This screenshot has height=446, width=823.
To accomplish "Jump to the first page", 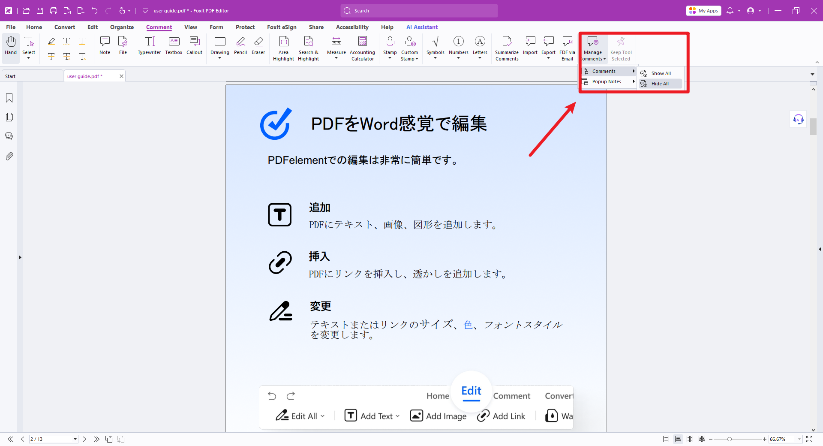I will point(10,439).
